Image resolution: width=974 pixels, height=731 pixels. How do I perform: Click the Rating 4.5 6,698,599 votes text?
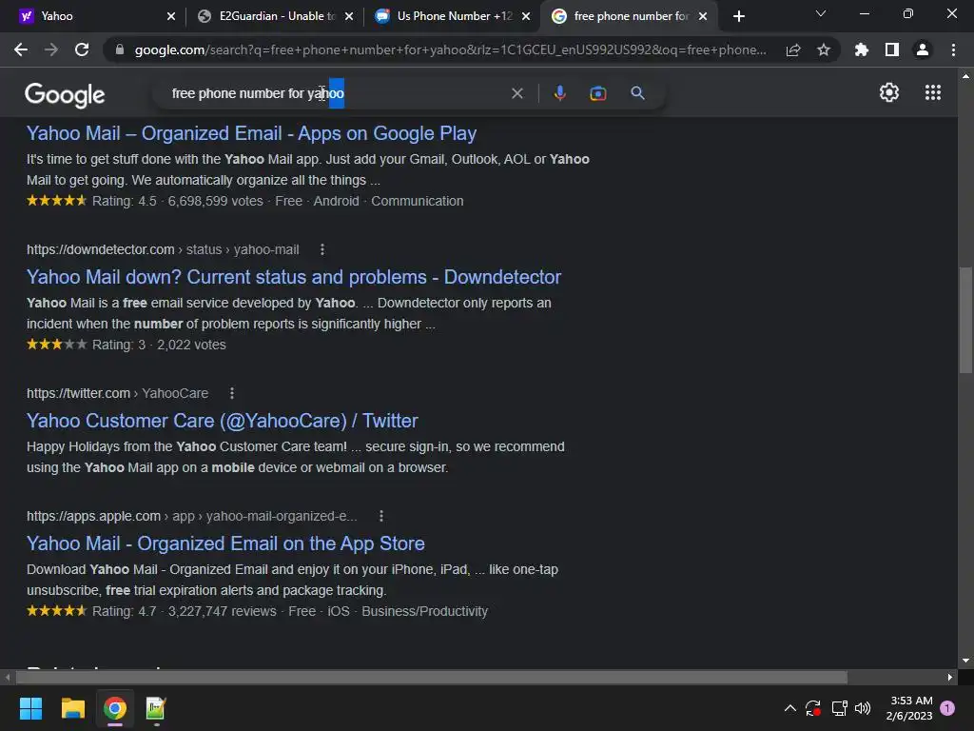click(x=178, y=201)
